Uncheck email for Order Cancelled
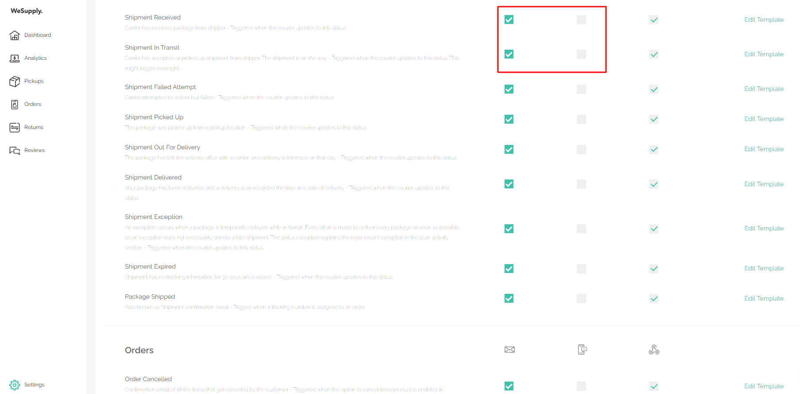The image size is (800, 394). (x=509, y=386)
